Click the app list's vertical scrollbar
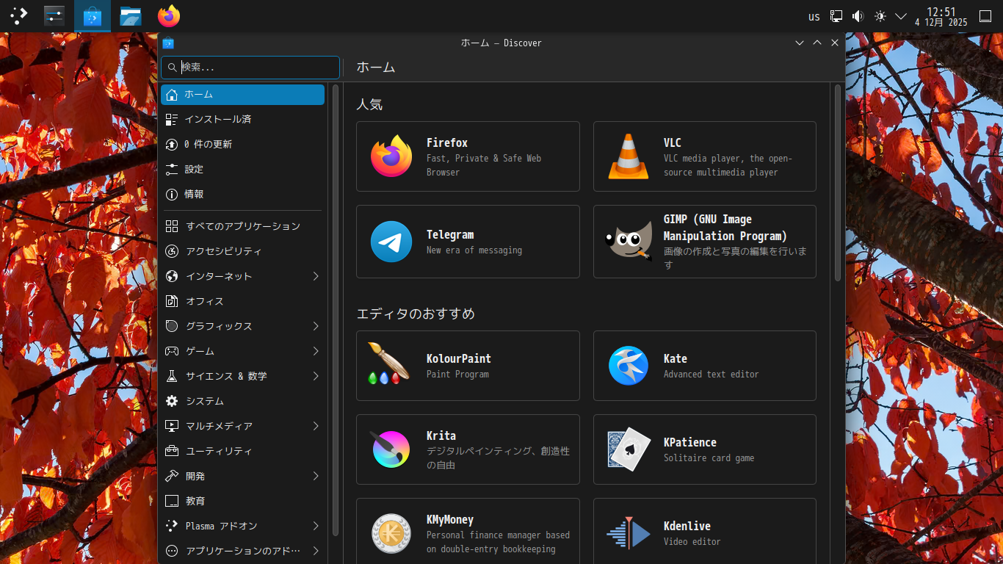1003x564 pixels. pyautogui.click(x=838, y=182)
